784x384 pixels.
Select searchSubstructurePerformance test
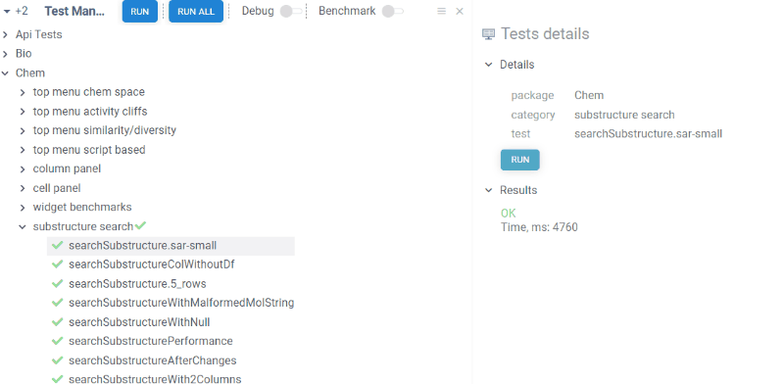point(151,341)
